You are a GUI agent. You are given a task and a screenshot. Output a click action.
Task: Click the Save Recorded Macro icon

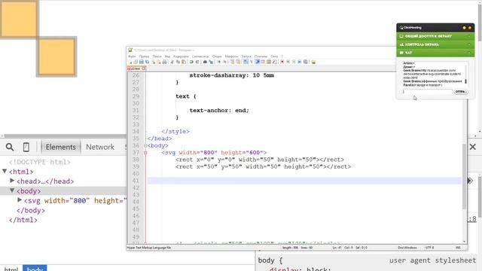[305, 62]
